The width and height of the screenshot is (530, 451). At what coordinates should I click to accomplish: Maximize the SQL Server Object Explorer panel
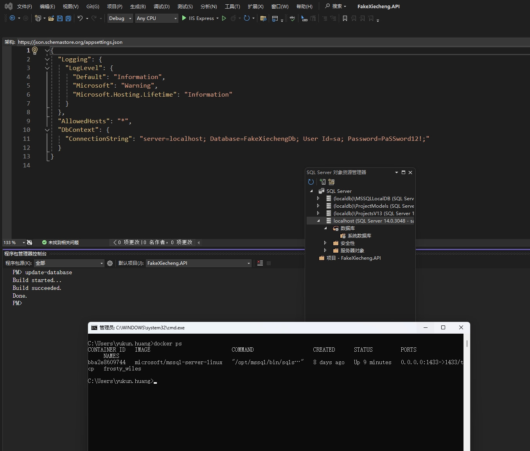[x=403, y=172]
